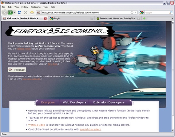Select the Everyone section tab

[48, 102]
